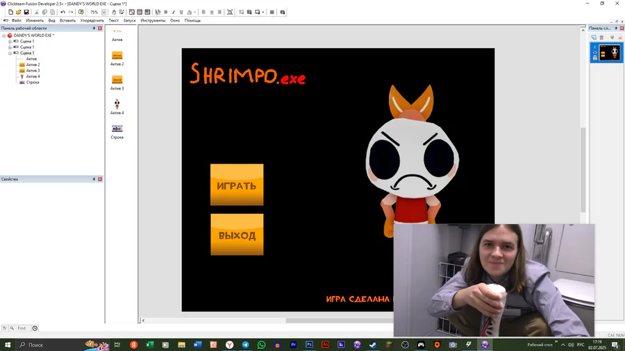Open Telegram from the taskbar
625x351 pixels.
(246, 345)
